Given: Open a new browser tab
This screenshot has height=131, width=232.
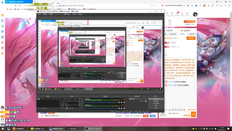Looking at the screenshot, I should (x=35, y=2).
